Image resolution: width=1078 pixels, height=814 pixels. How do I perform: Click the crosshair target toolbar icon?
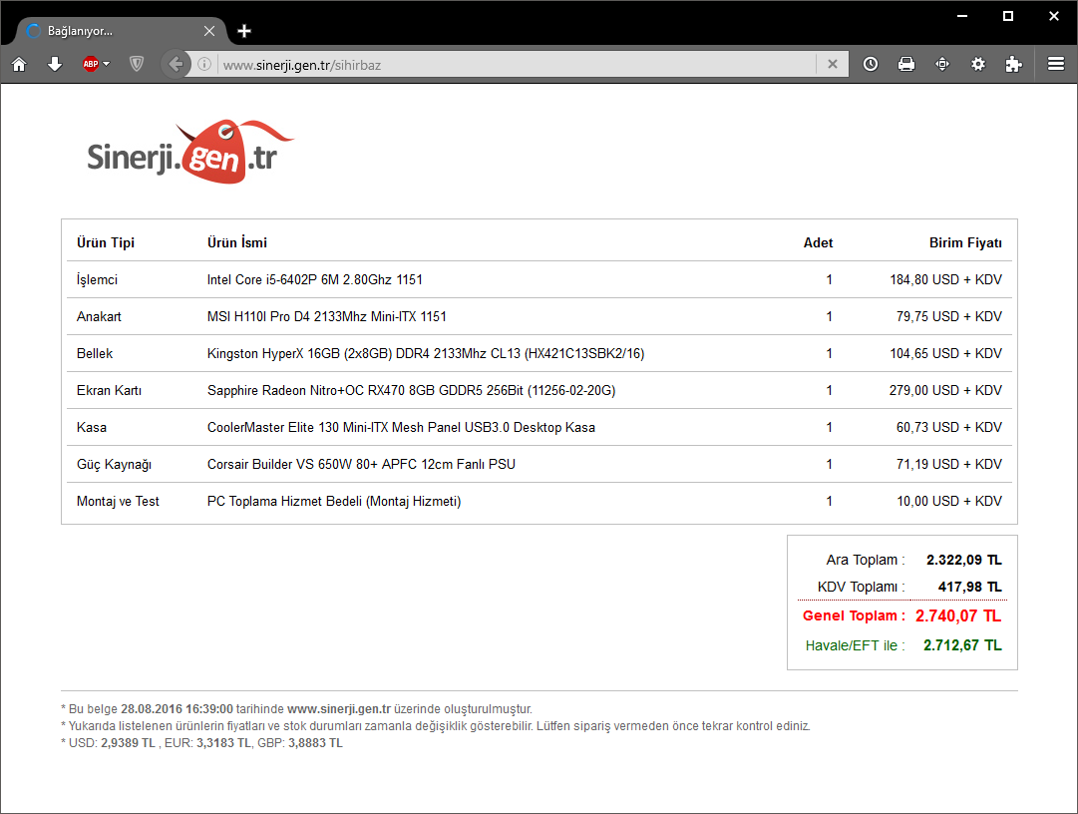click(x=942, y=64)
